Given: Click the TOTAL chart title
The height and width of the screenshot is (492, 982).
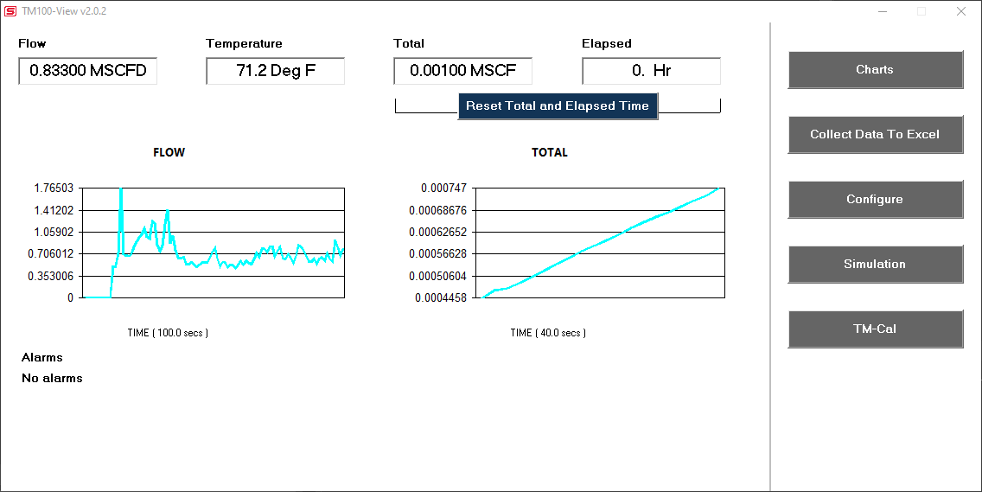Looking at the screenshot, I should pyautogui.click(x=550, y=152).
